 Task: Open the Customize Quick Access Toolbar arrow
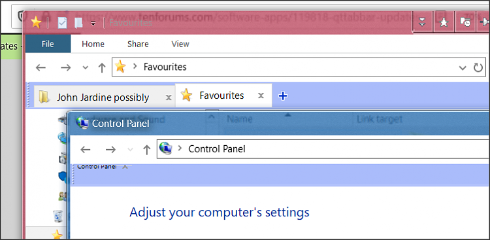93,23
